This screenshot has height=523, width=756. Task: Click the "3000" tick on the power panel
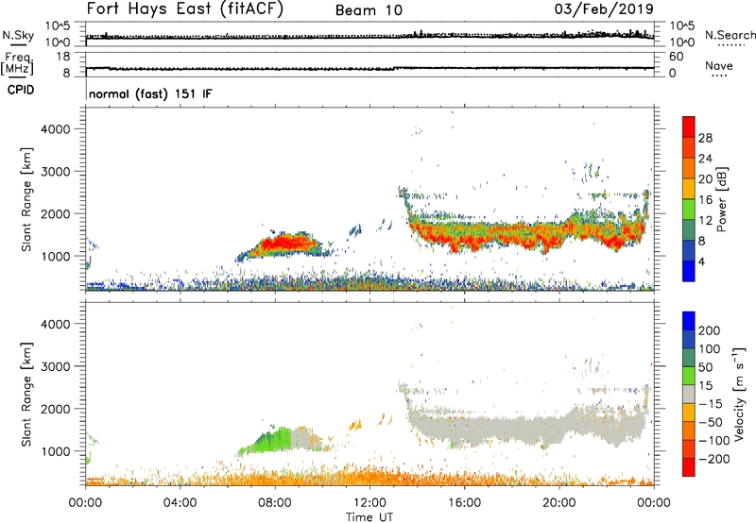tap(55, 172)
